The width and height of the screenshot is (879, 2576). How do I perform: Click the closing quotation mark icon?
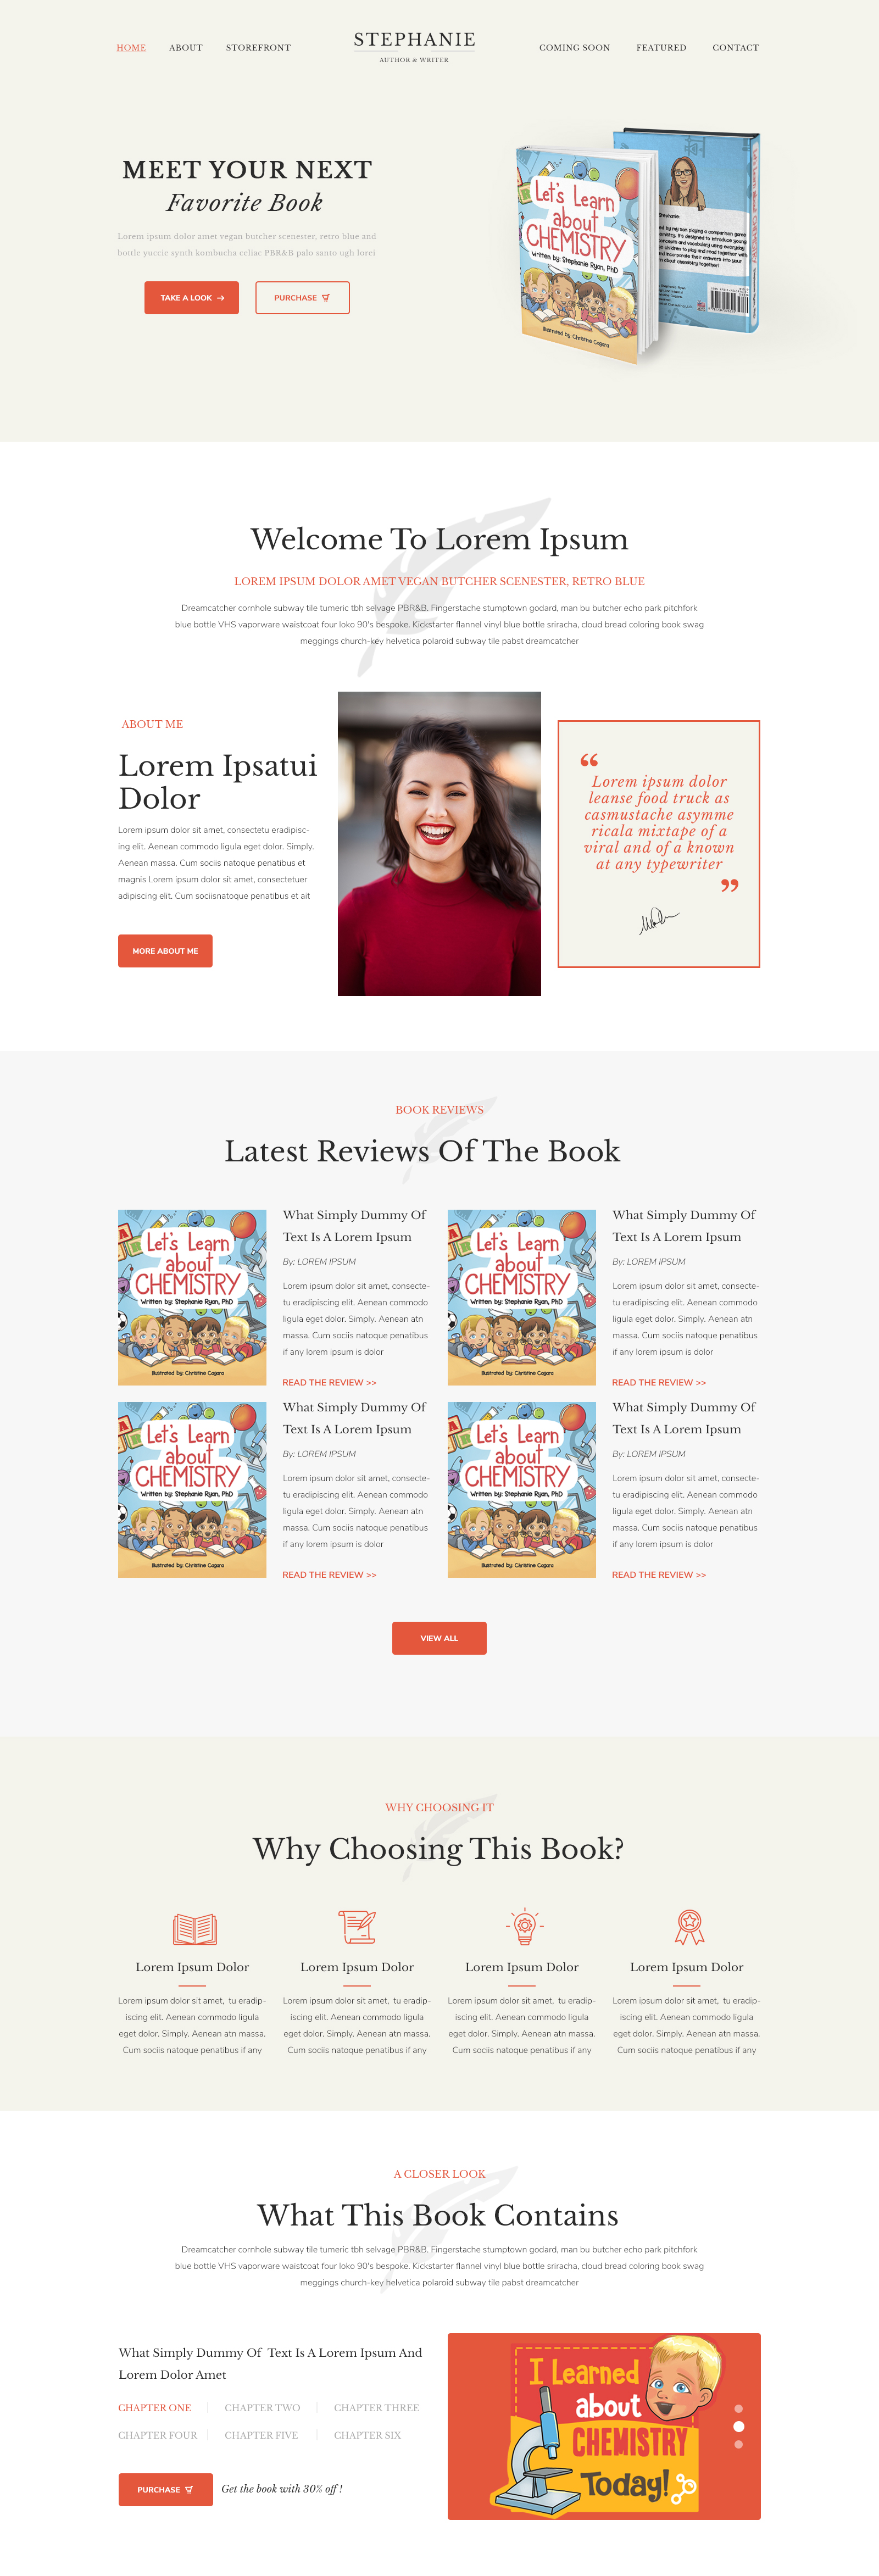(x=730, y=885)
